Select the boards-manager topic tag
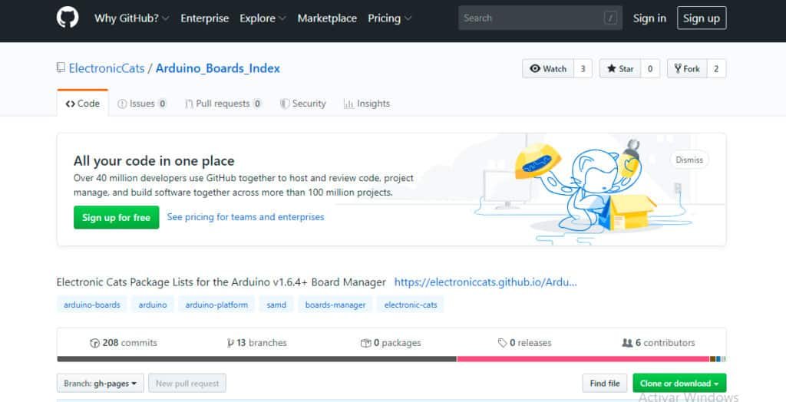This screenshot has height=402, width=786. [335, 305]
